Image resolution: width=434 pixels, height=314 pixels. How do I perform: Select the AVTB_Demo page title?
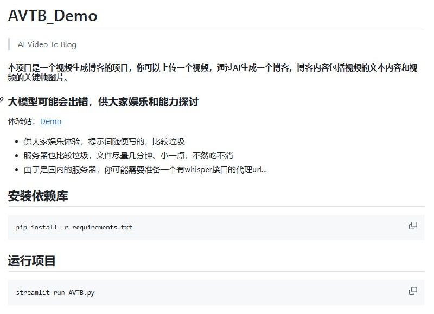pyautogui.click(x=53, y=16)
